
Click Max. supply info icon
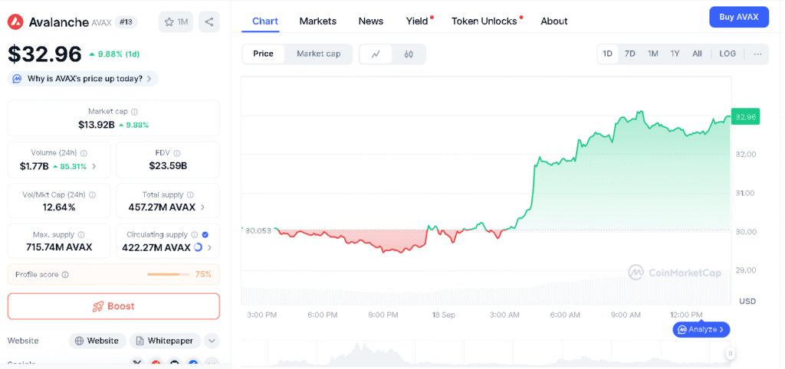coord(81,234)
